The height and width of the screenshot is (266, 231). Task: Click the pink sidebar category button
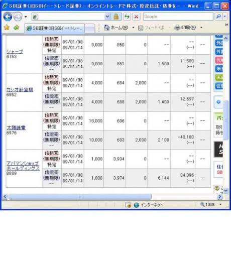(x=219, y=60)
